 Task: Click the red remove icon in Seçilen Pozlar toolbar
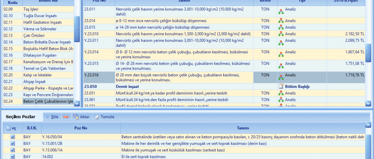pyautogui.click(x=66, y=117)
